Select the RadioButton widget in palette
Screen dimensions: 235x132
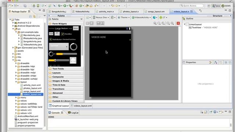pyautogui.click(x=55, y=39)
